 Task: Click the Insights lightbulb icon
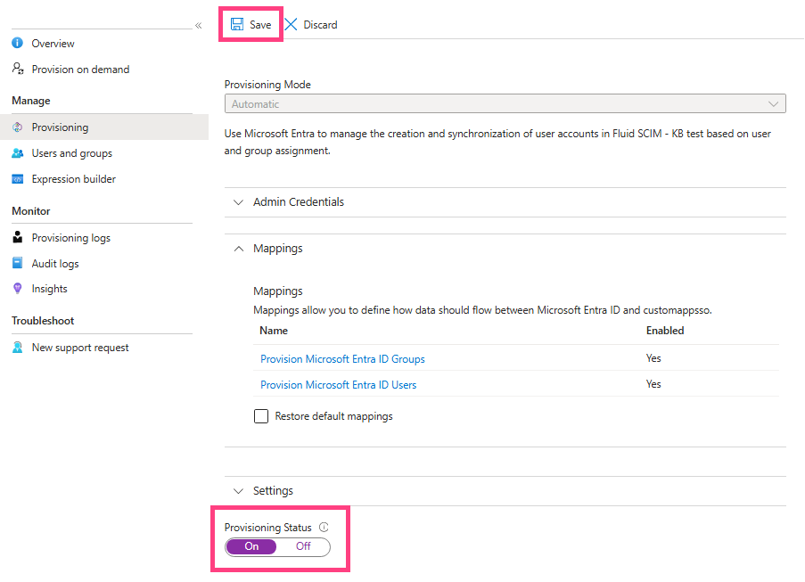click(18, 289)
